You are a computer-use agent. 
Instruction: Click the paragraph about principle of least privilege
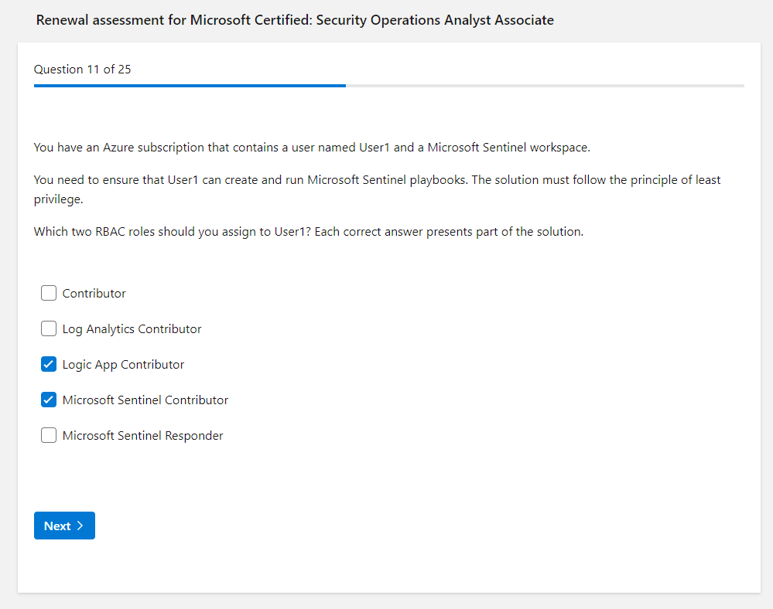(x=377, y=180)
